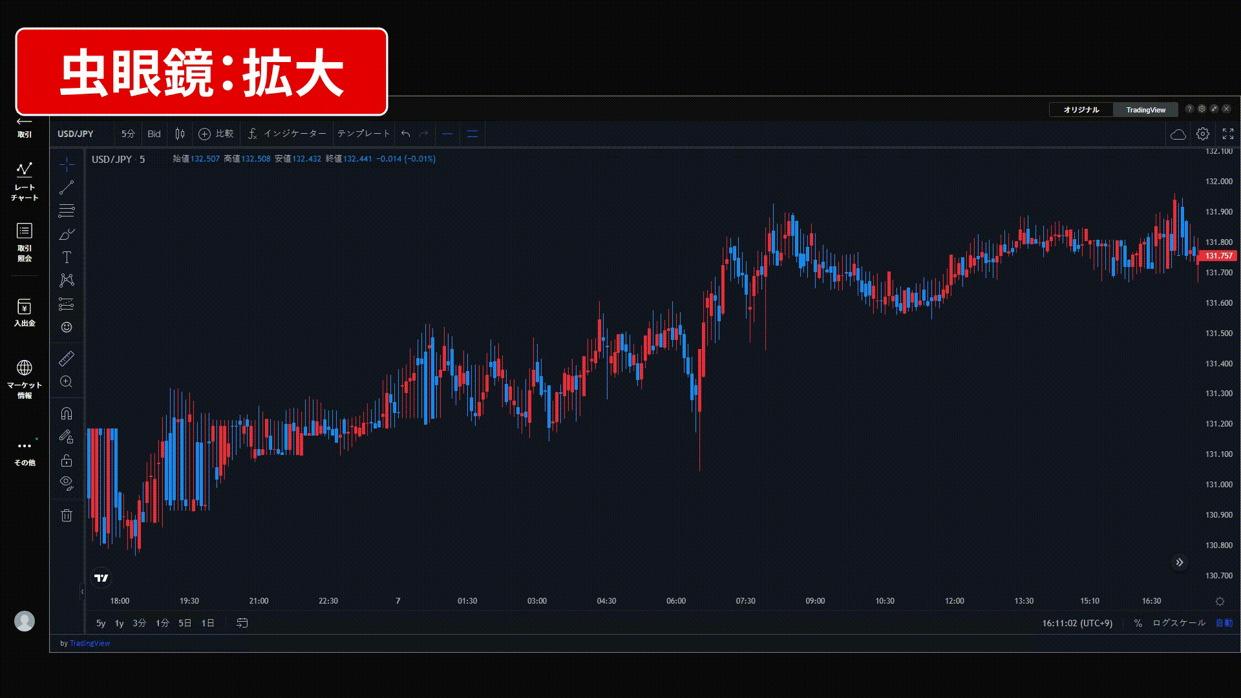Switch to the オリジナル chart tab

click(x=1081, y=110)
